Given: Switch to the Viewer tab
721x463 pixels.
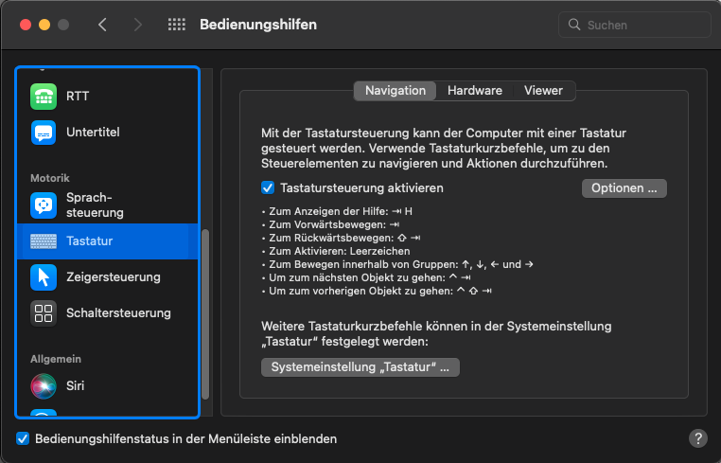Looking at the screenshot, I should (543, 91).
